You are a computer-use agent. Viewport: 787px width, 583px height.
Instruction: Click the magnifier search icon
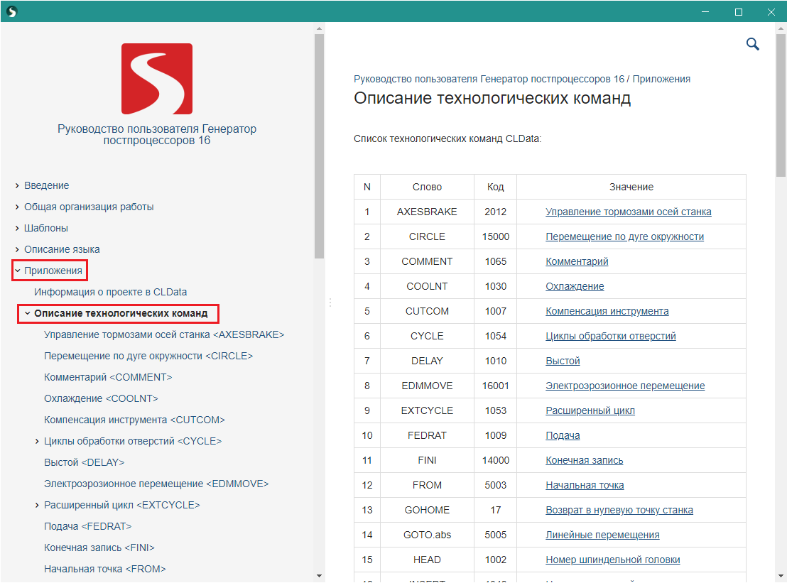[753, 45]
